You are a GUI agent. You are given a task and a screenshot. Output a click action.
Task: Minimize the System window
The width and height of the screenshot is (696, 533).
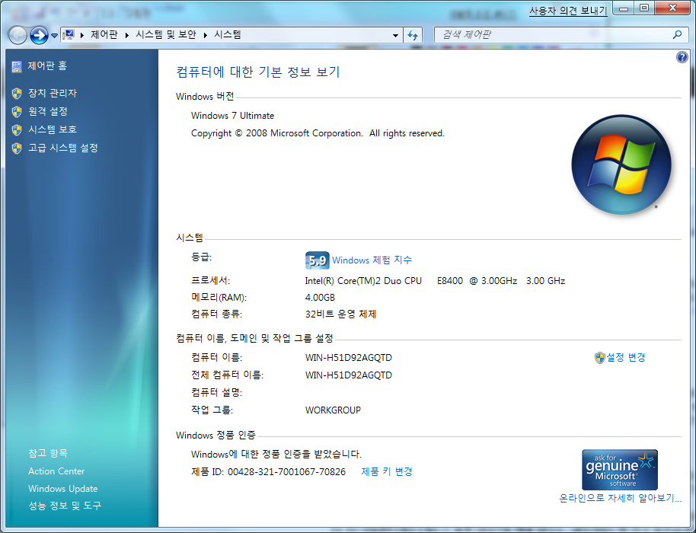(624, 8)
